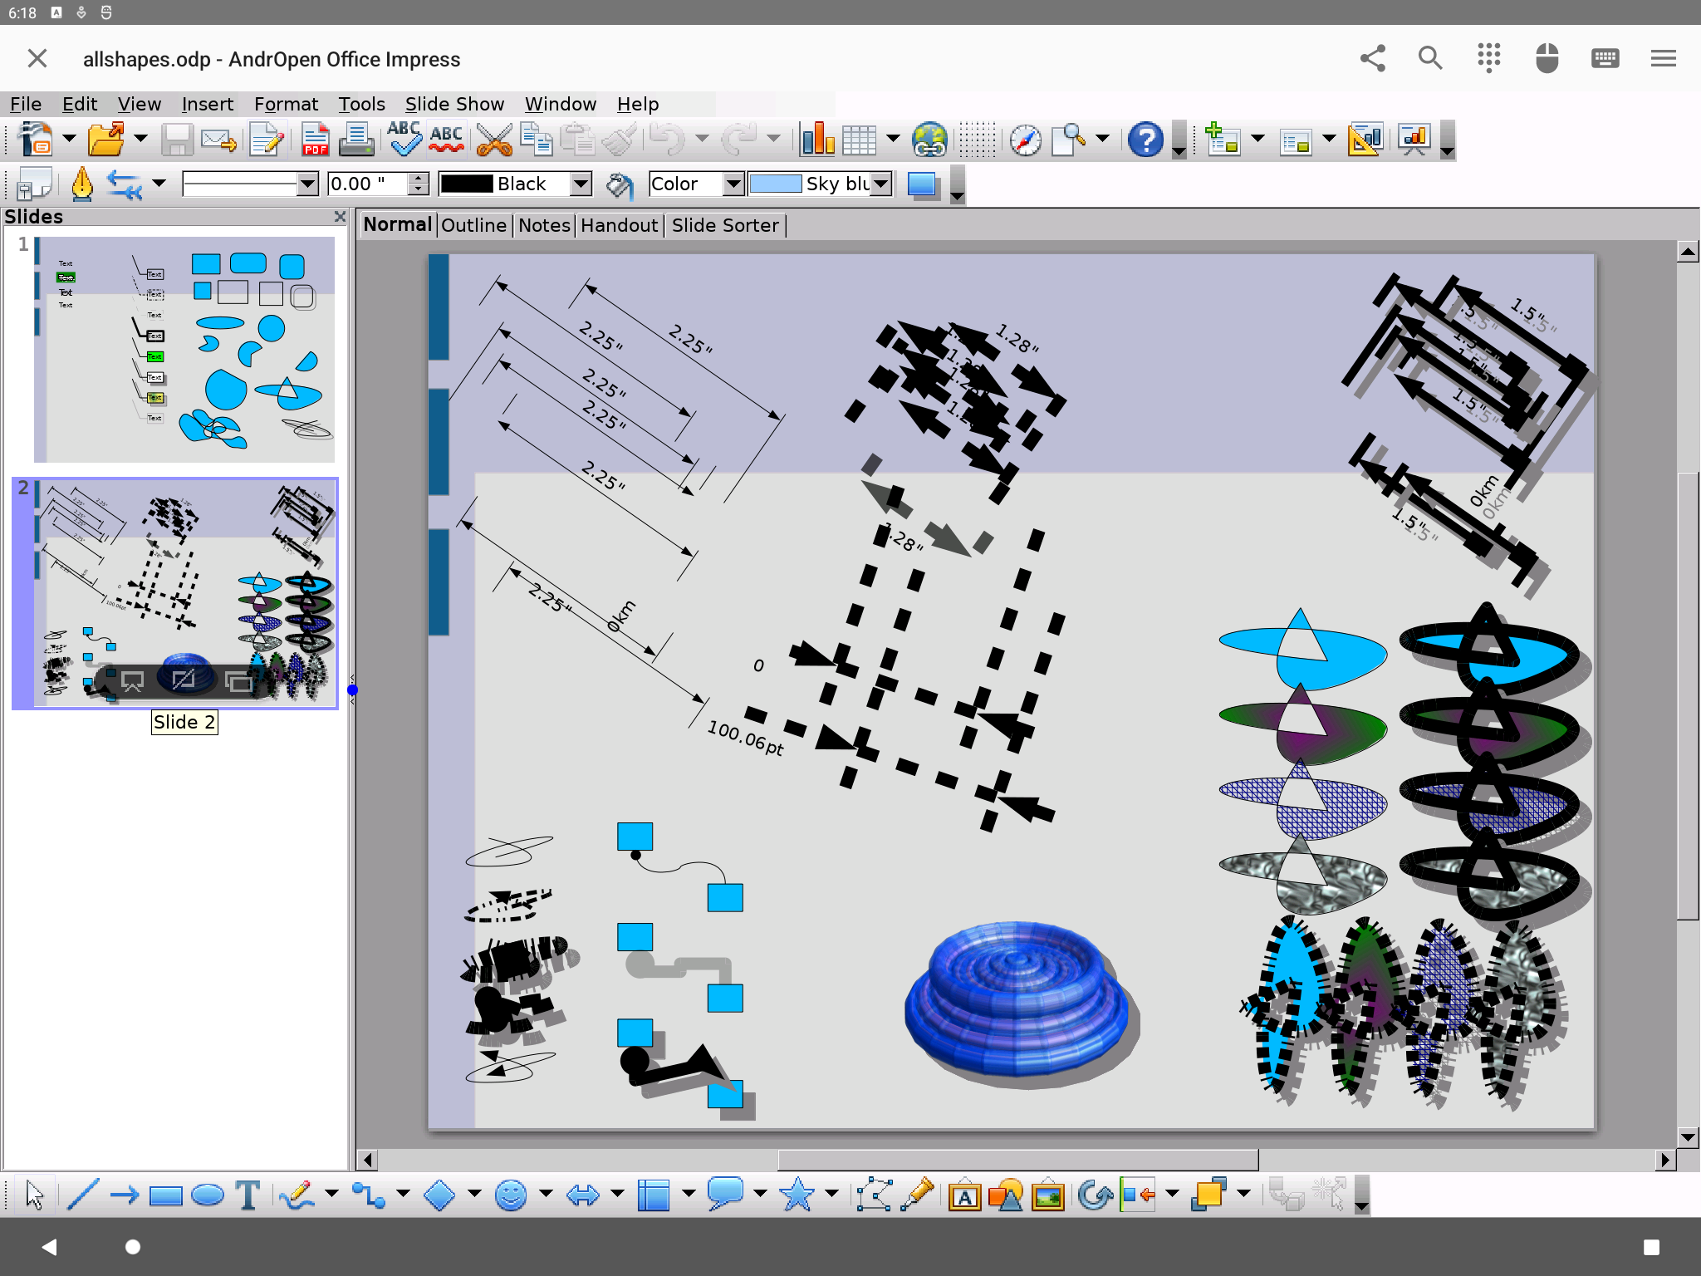Viewport: 1701px width, 1276px height.
Task: Select the Text tool
Action: 248,1195
